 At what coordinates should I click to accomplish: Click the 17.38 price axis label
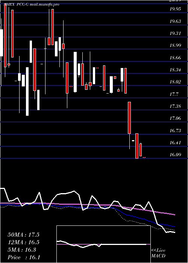[x=175, y=106]
